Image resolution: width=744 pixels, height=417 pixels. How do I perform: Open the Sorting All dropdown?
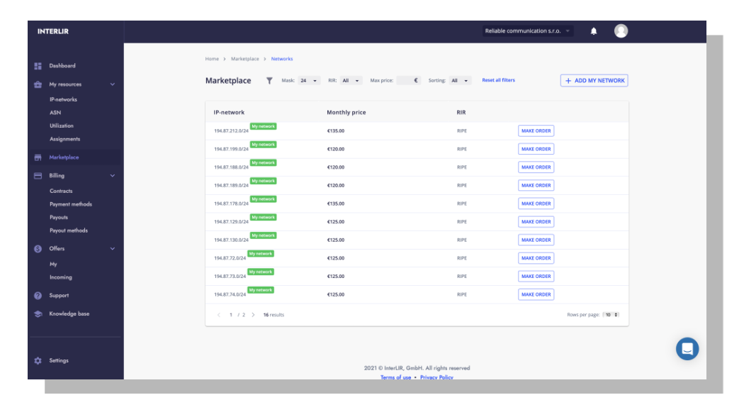(460, 81)
